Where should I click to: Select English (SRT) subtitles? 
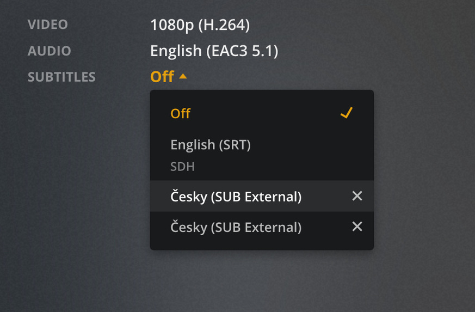[211, 145]
